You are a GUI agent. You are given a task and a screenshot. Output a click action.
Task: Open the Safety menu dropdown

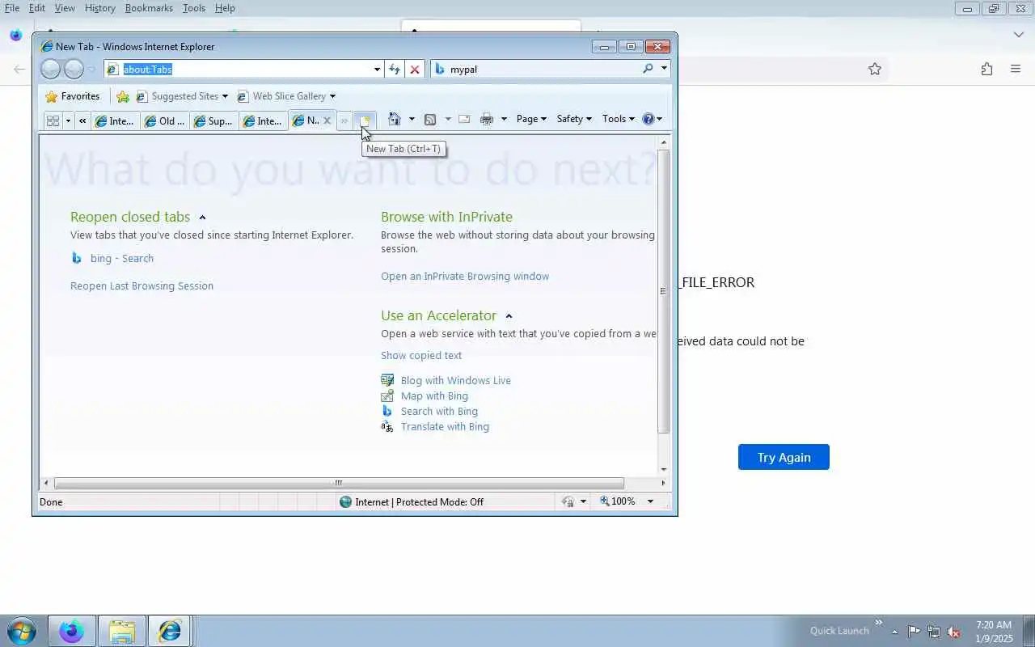point(573,119)
